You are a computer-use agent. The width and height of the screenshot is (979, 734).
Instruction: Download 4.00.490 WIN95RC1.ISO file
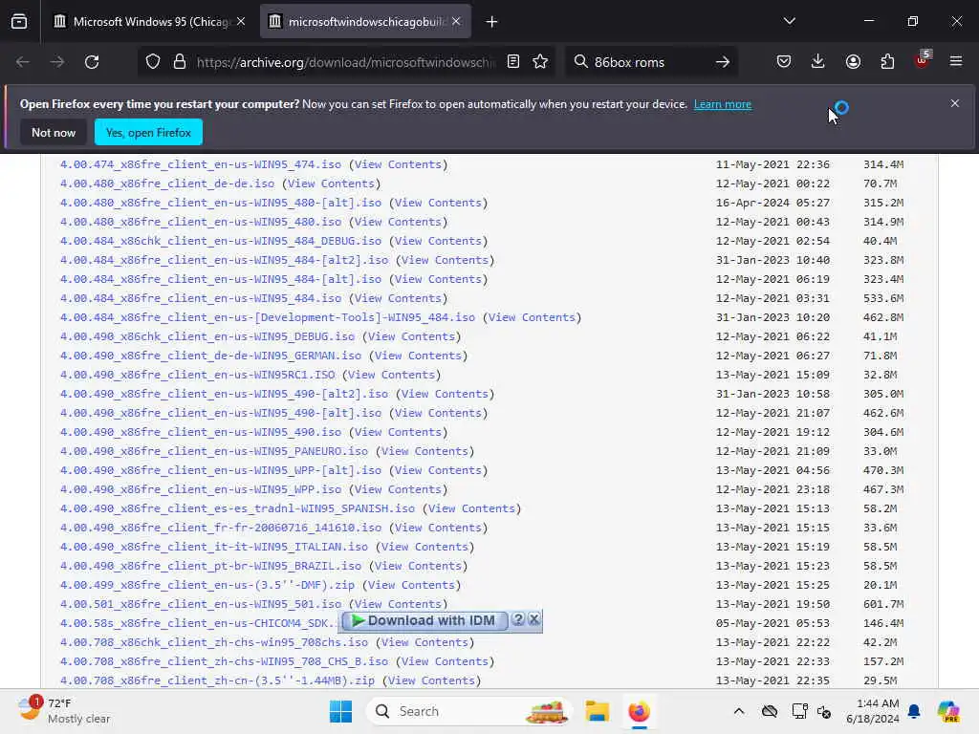click(x=197, y=375)
